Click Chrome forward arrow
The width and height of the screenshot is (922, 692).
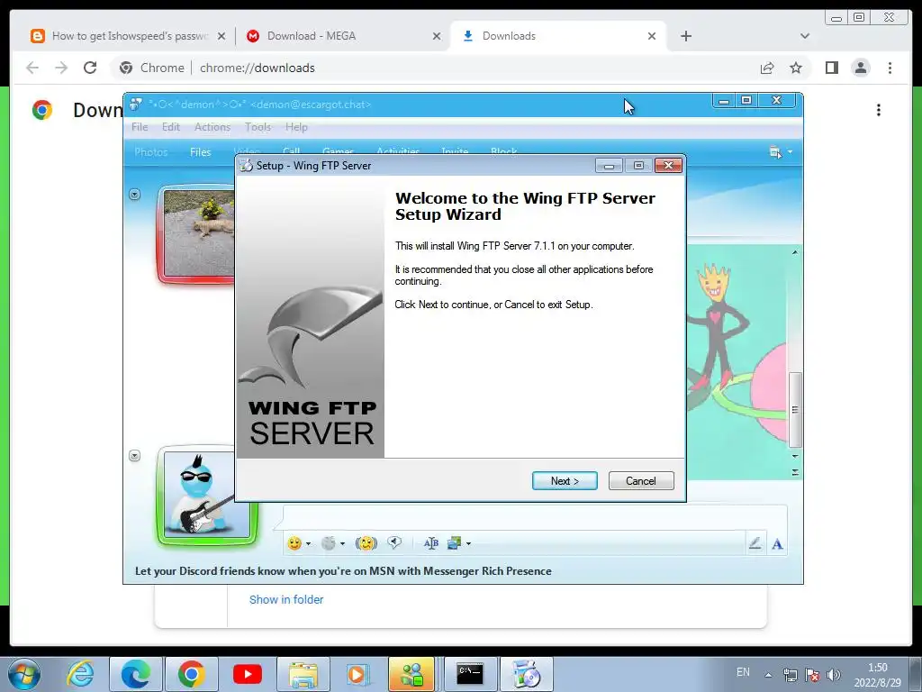61,68
